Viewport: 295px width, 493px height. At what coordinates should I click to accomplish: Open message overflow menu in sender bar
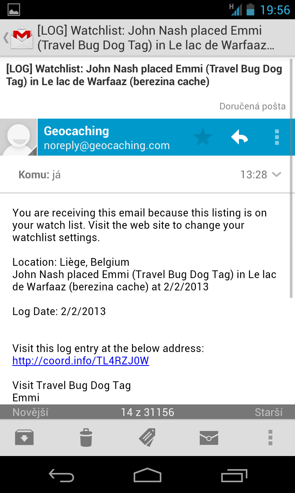[277, 137]
